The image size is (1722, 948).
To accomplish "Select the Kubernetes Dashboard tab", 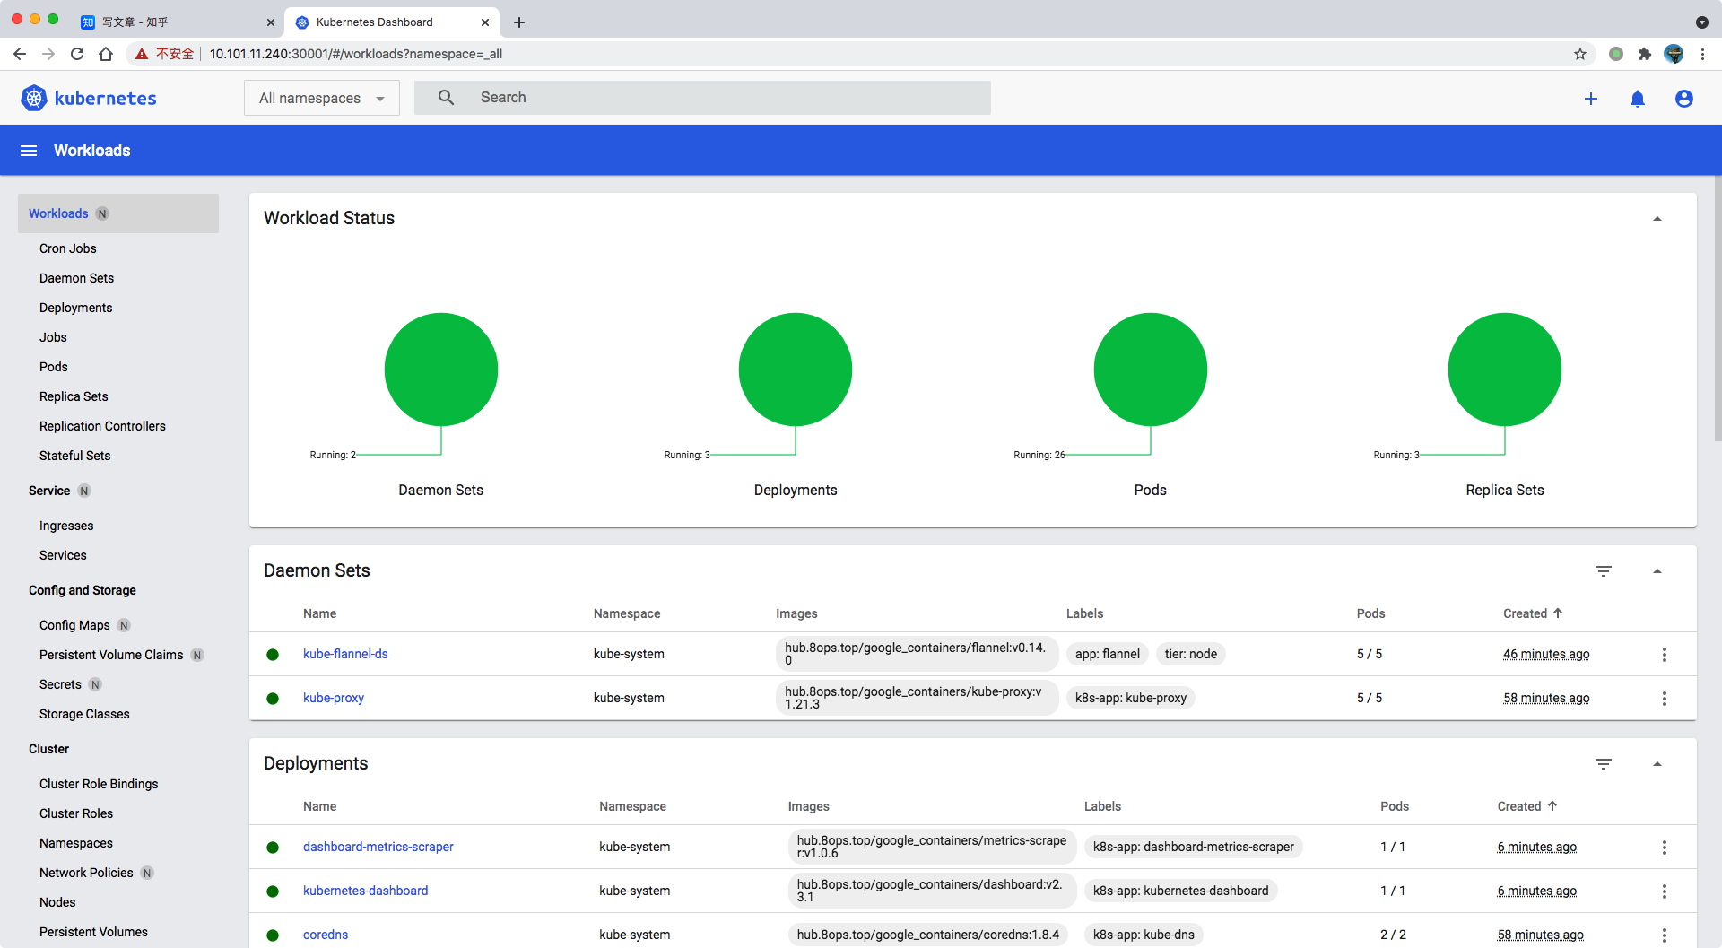I will coord(392,22).
